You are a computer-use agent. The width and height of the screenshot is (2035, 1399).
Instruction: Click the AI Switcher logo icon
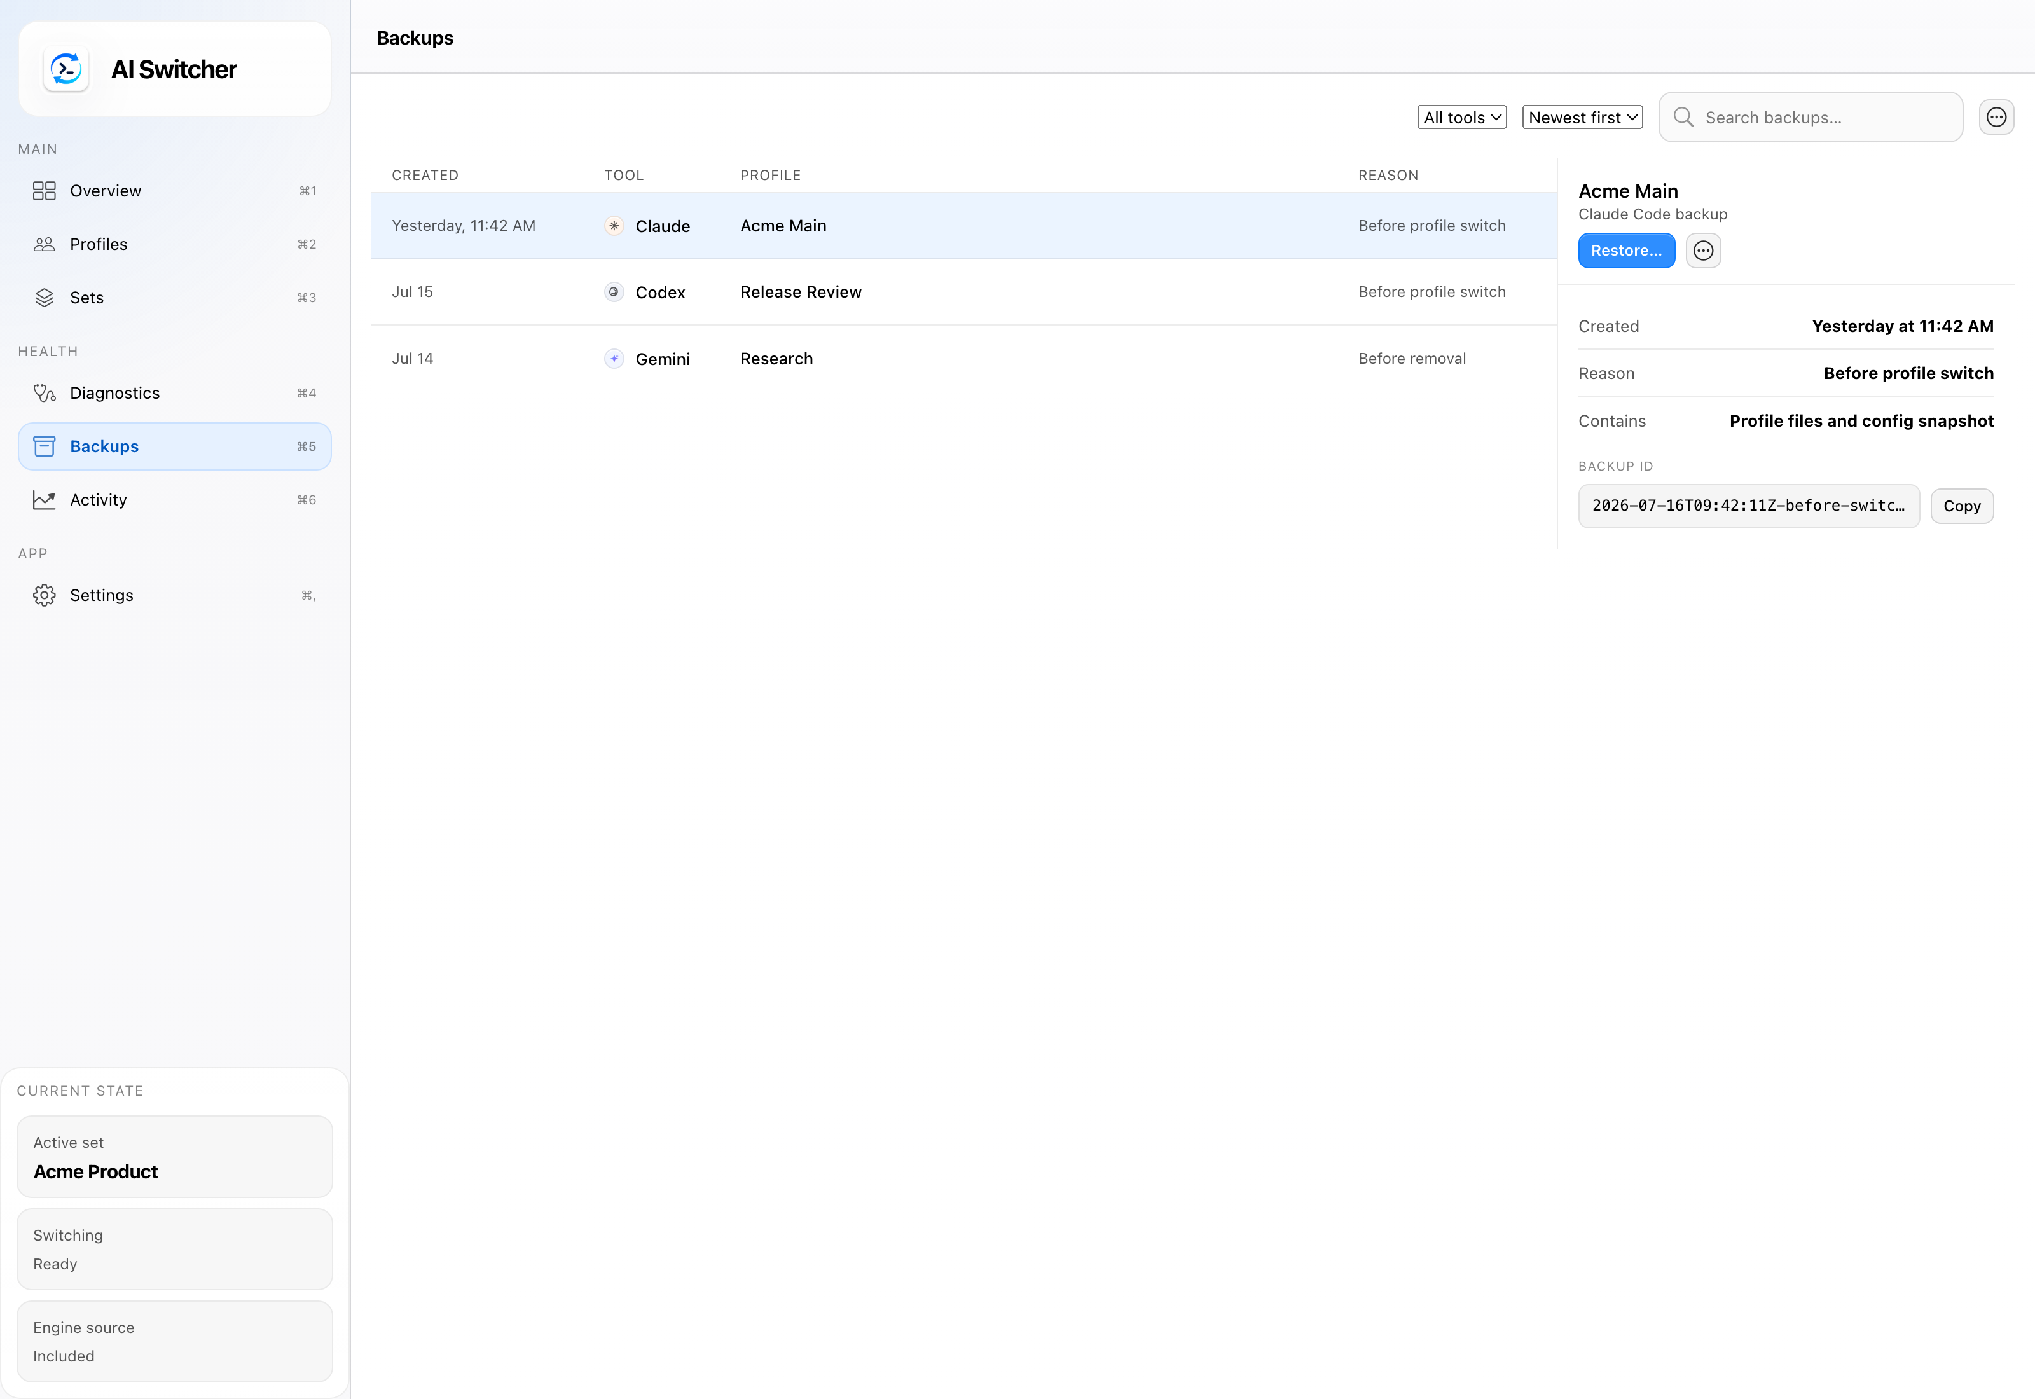pos(67,69)
